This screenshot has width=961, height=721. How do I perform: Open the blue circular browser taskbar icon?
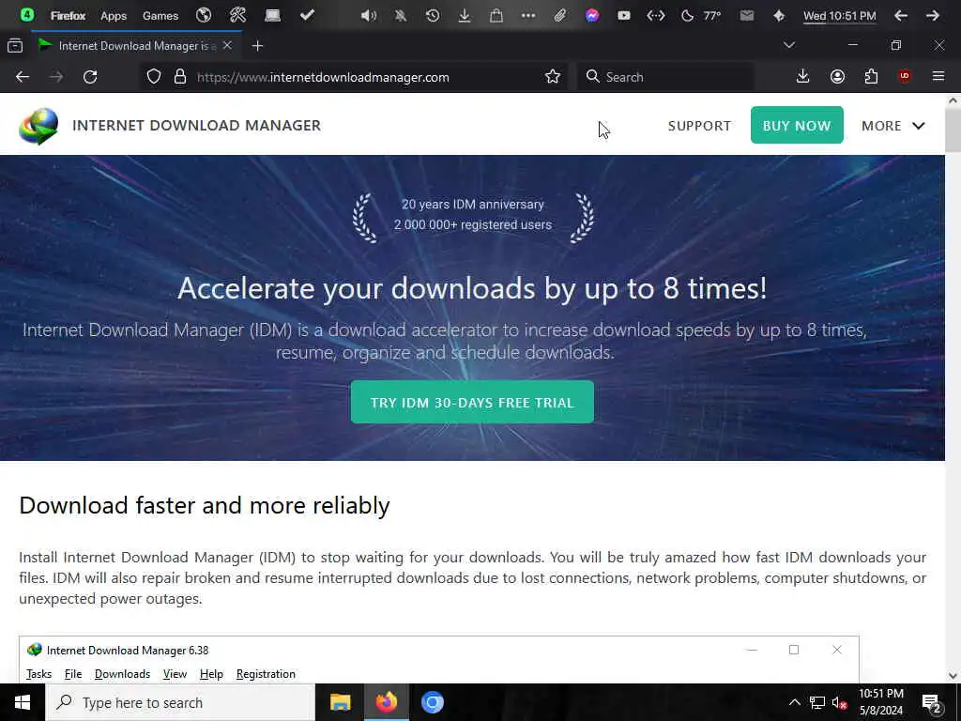tap(432, 702)
